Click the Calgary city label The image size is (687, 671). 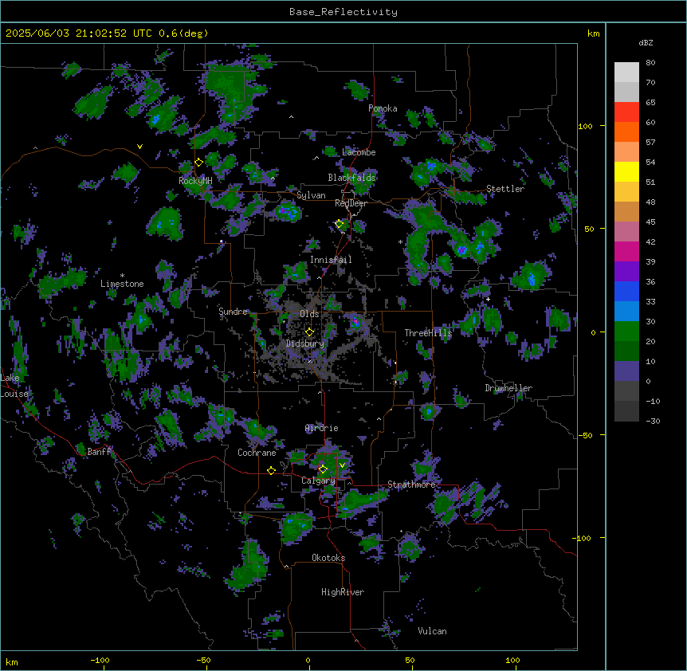[x=318, y=481]
